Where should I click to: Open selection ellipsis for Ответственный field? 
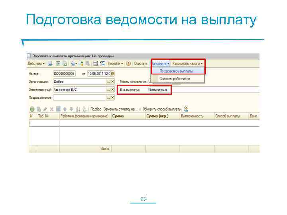[108, 90]
